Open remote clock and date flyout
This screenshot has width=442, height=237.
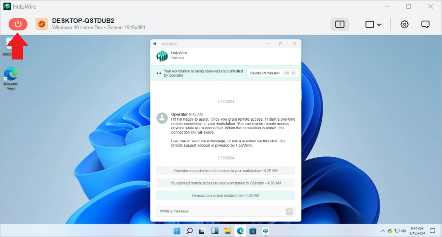point(417,231)
